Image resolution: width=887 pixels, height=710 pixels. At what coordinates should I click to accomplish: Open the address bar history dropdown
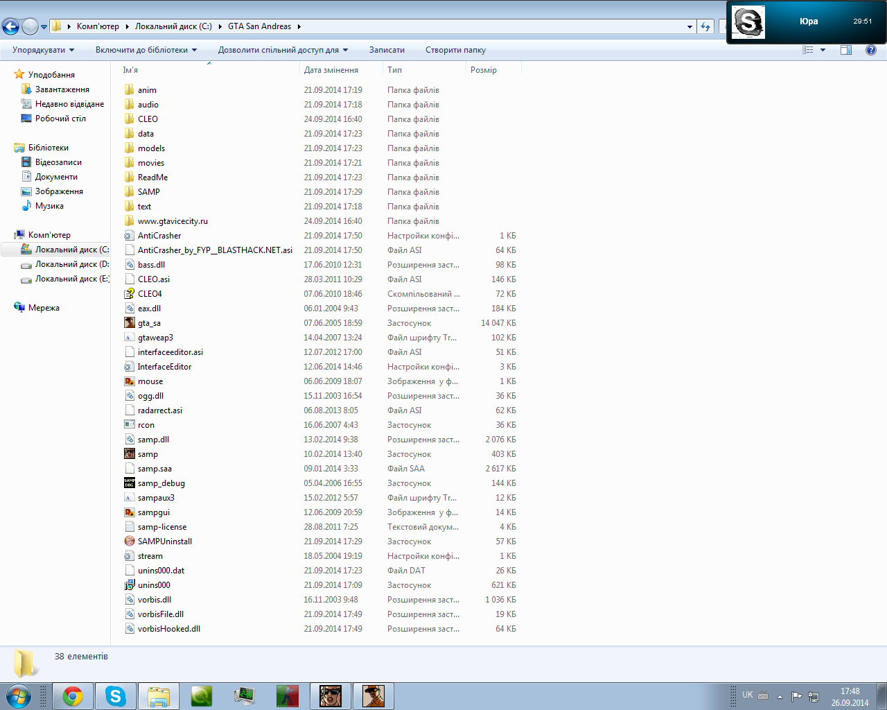(690, 26)
